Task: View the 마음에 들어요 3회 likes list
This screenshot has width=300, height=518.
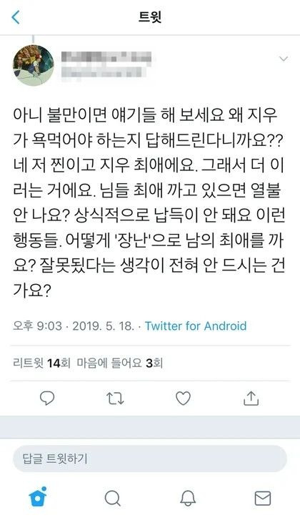Action: 120,363
